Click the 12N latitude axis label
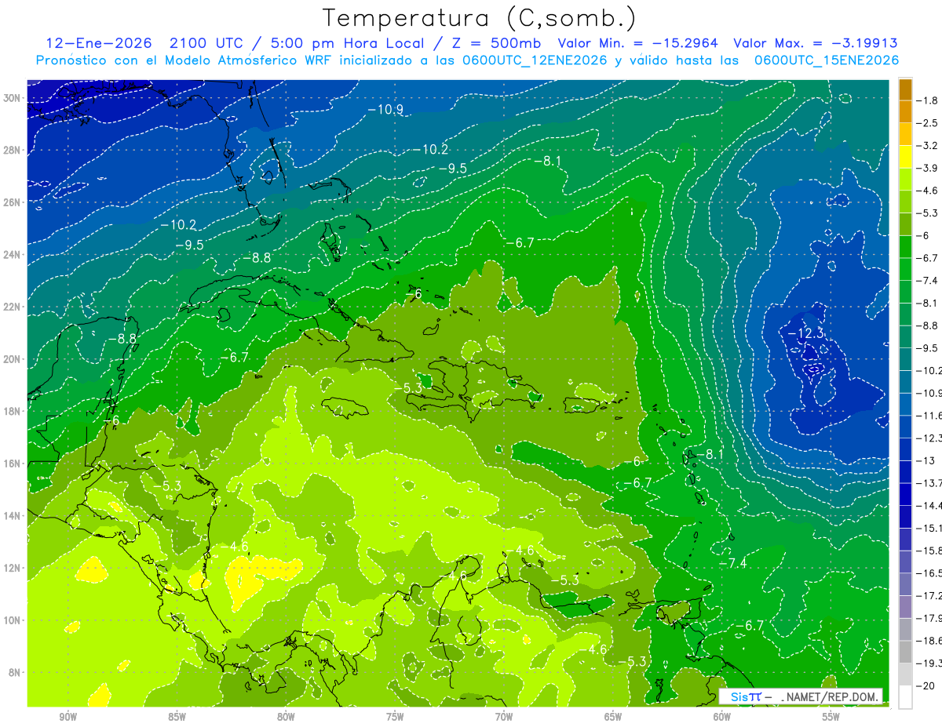The height and width of the screenshot is (727, 942). click(13, 568)
